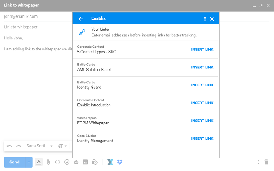Close the Enablix links panel
The height and width of the screenshot is (171, 274).
coord(212,19)
